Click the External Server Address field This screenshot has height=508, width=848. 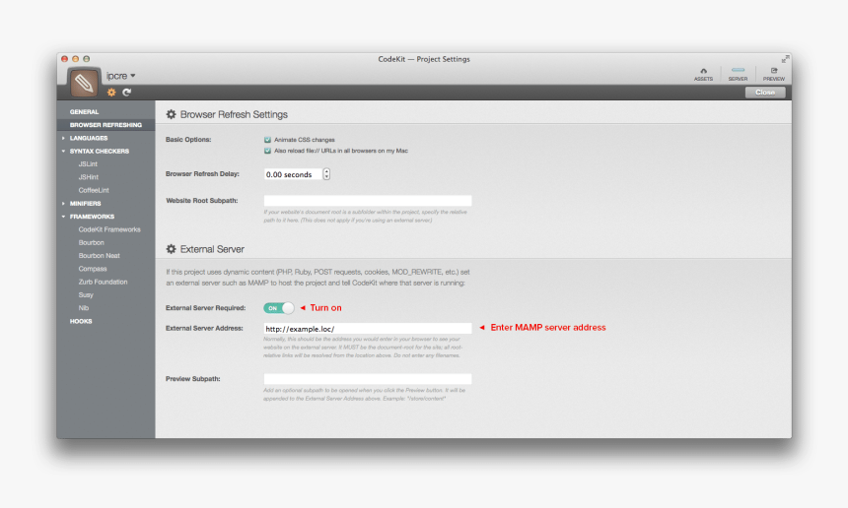[x=368, y=328]
